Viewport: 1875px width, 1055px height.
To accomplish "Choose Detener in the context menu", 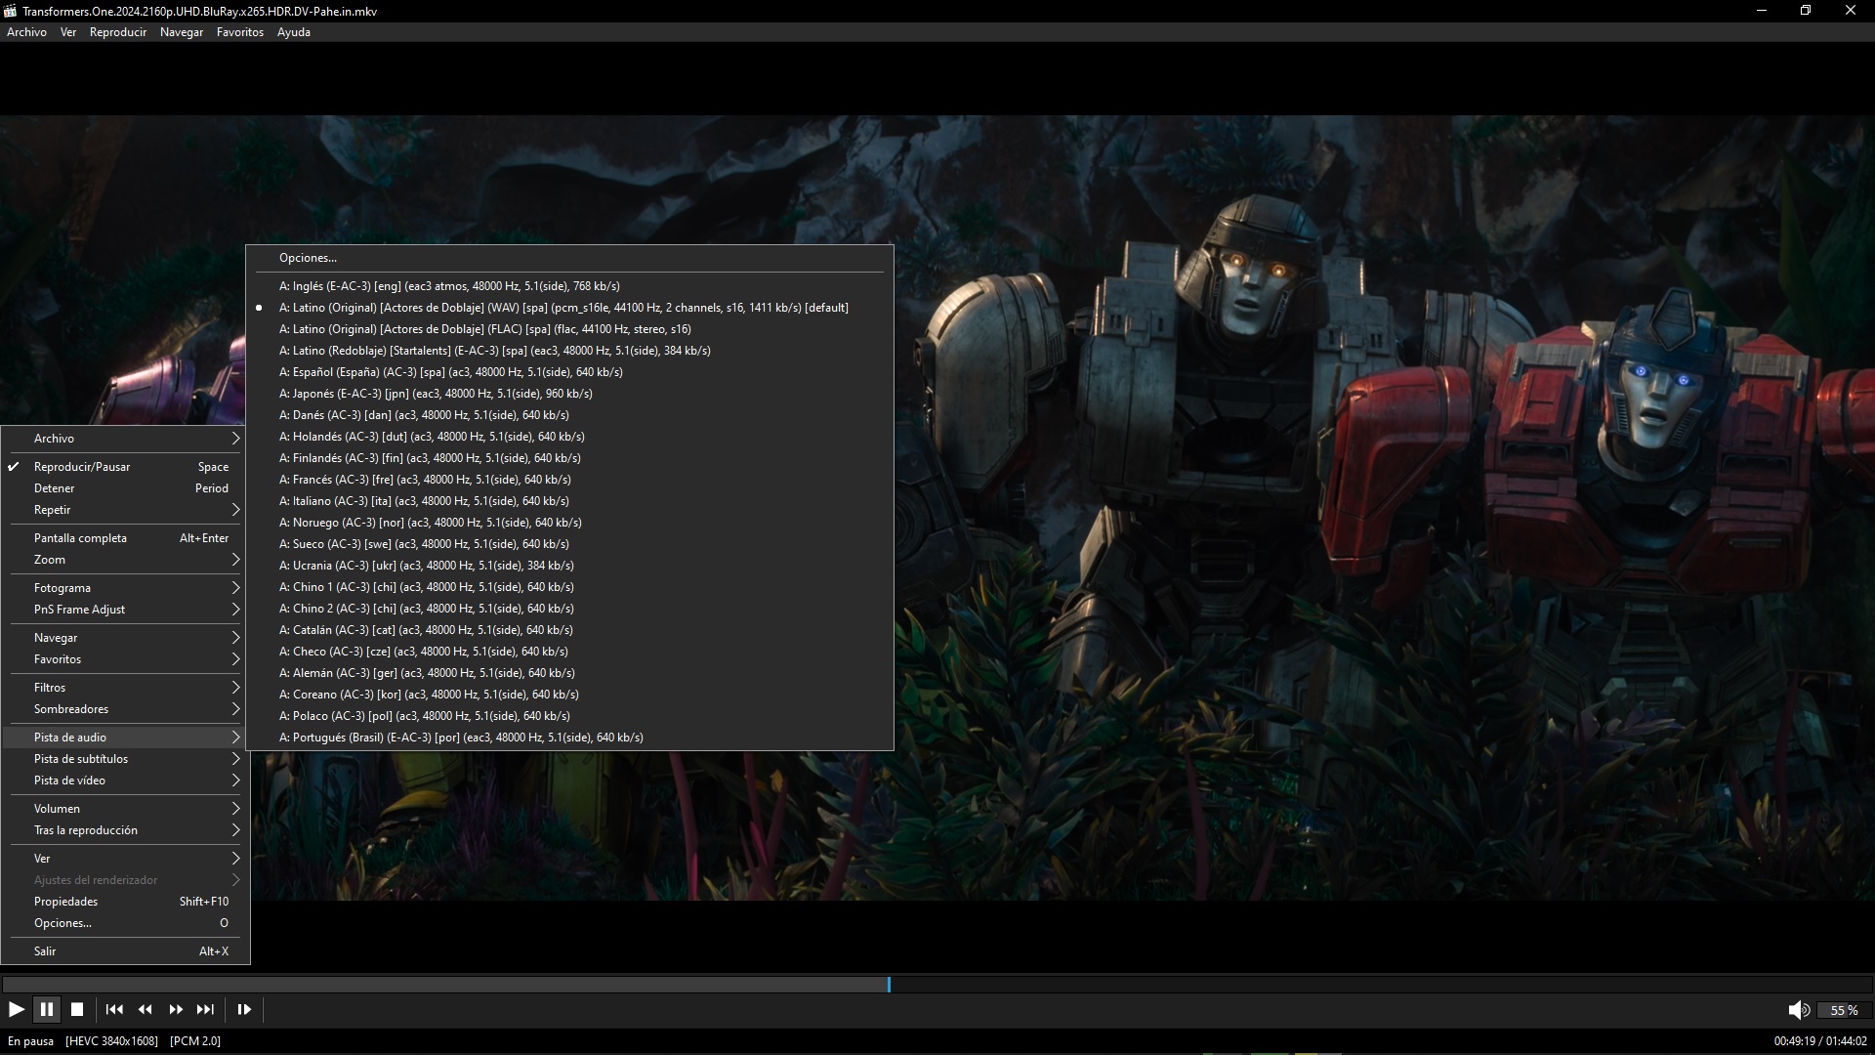I will (x=125, y=488).
